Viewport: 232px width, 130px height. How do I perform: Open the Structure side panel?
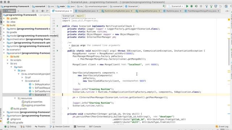click(x=1, y=33)
